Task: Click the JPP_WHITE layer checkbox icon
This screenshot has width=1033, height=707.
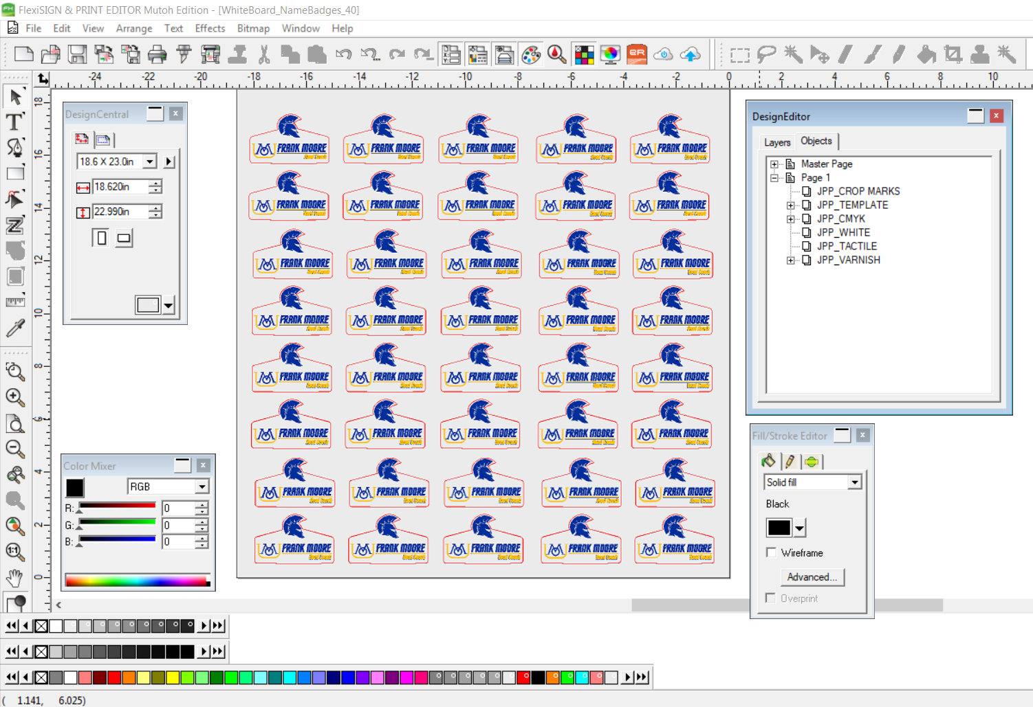Action: (807, 232)
